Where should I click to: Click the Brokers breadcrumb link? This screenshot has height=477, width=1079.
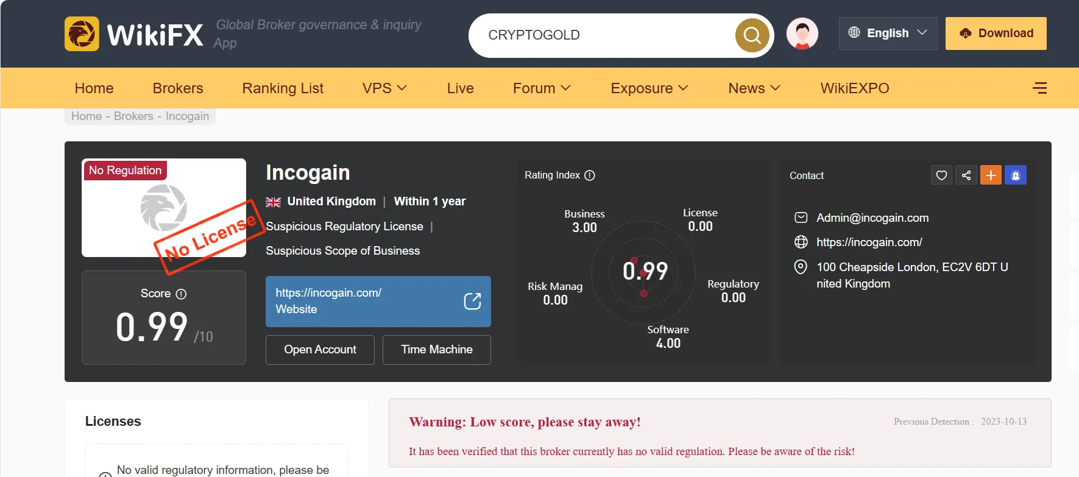click(x=133, y=116)
